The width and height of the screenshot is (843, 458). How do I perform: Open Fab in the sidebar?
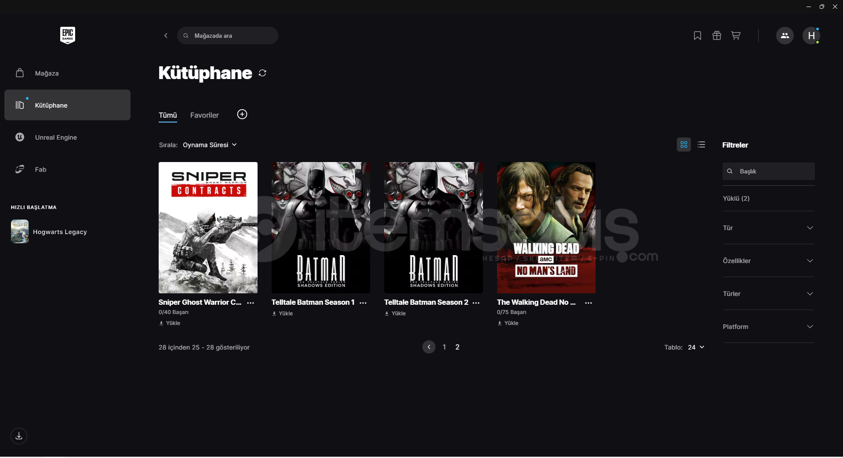[x=67, y=169]
